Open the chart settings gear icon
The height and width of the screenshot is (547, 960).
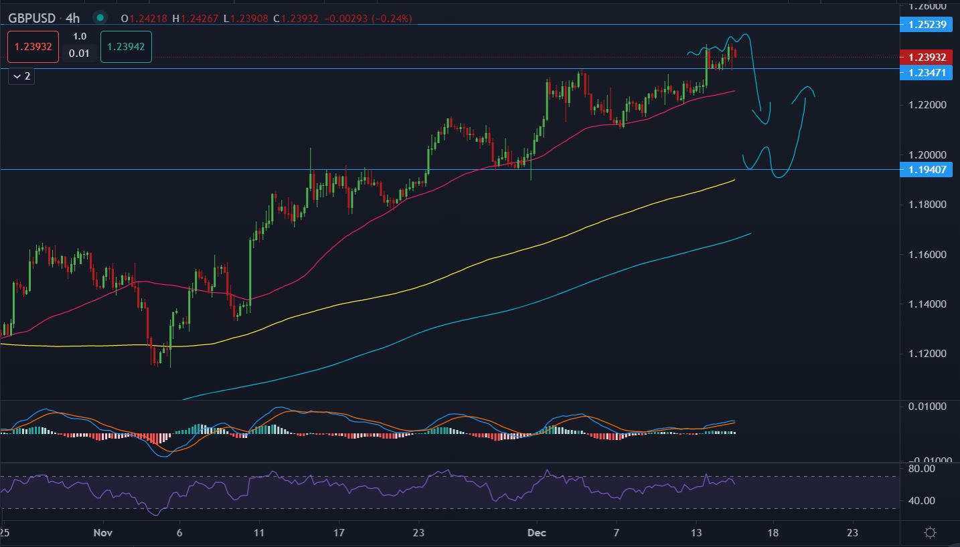(930, 533)
